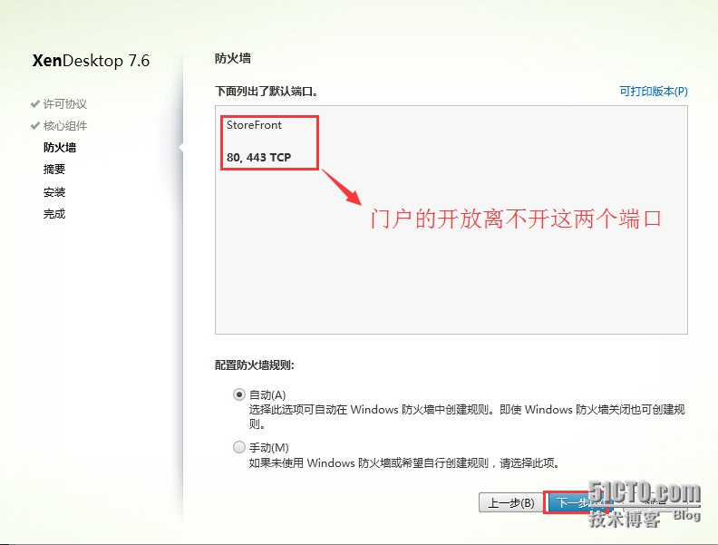Select the 手动(M) radio button
This screenshot has height=545, width=718.
click(239, 447)
